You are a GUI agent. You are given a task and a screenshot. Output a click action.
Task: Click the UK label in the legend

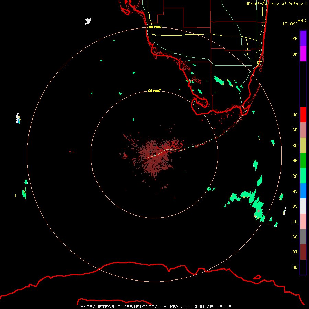pos(295,54)
